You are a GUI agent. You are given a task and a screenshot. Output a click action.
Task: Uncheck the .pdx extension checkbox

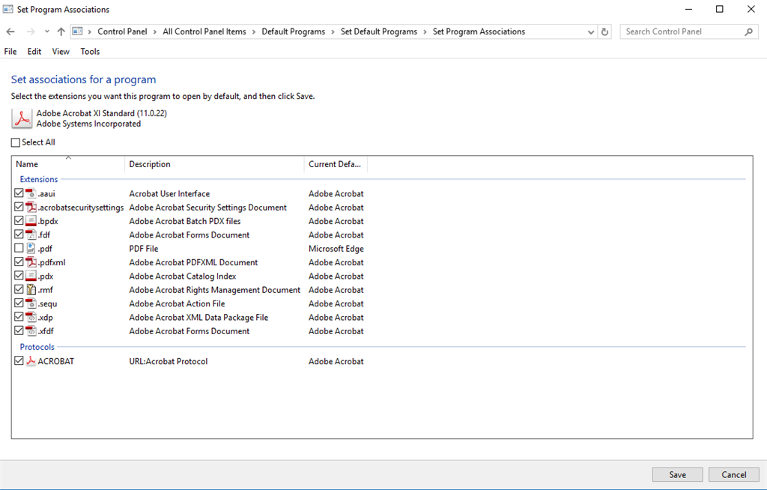(19, 275)
